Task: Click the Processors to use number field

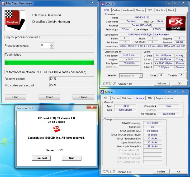Action: point(45,46)
